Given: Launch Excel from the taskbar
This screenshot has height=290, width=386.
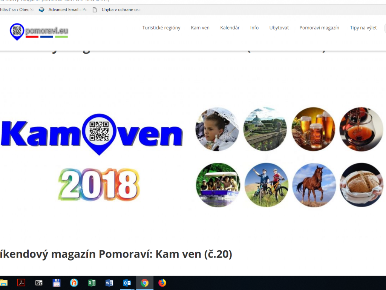Looking at the screenshot, I should tap(92, 283).
